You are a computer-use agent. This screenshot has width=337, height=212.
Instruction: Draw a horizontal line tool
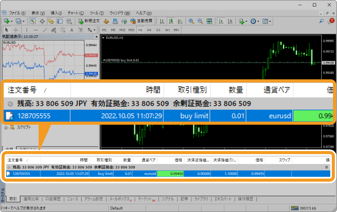pyautogui.click(x=36, y=30)
